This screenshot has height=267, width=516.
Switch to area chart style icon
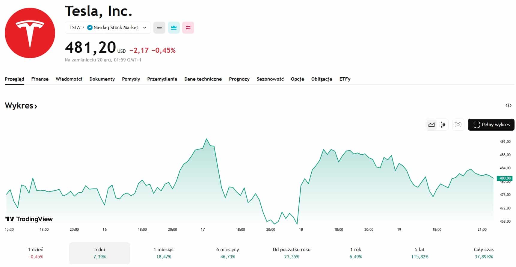click(x=431, y=125)
